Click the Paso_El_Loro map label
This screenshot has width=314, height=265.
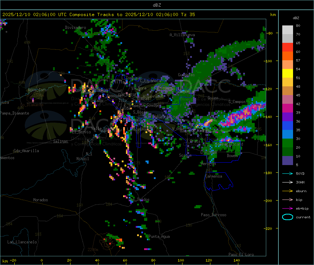[241, 255]
